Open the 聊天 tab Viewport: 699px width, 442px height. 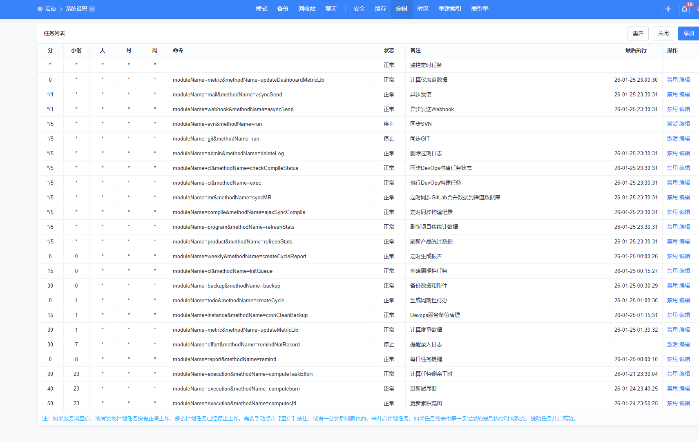[x=331, y=9]
